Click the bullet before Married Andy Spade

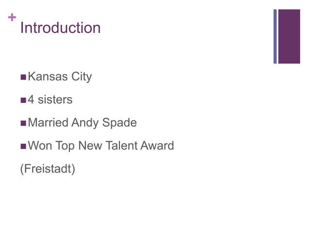[x=23, y=123]
